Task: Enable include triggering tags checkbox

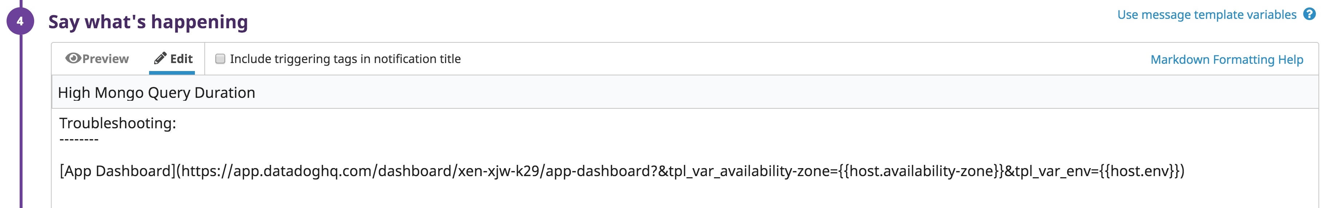Action: (x=220, y=59)
